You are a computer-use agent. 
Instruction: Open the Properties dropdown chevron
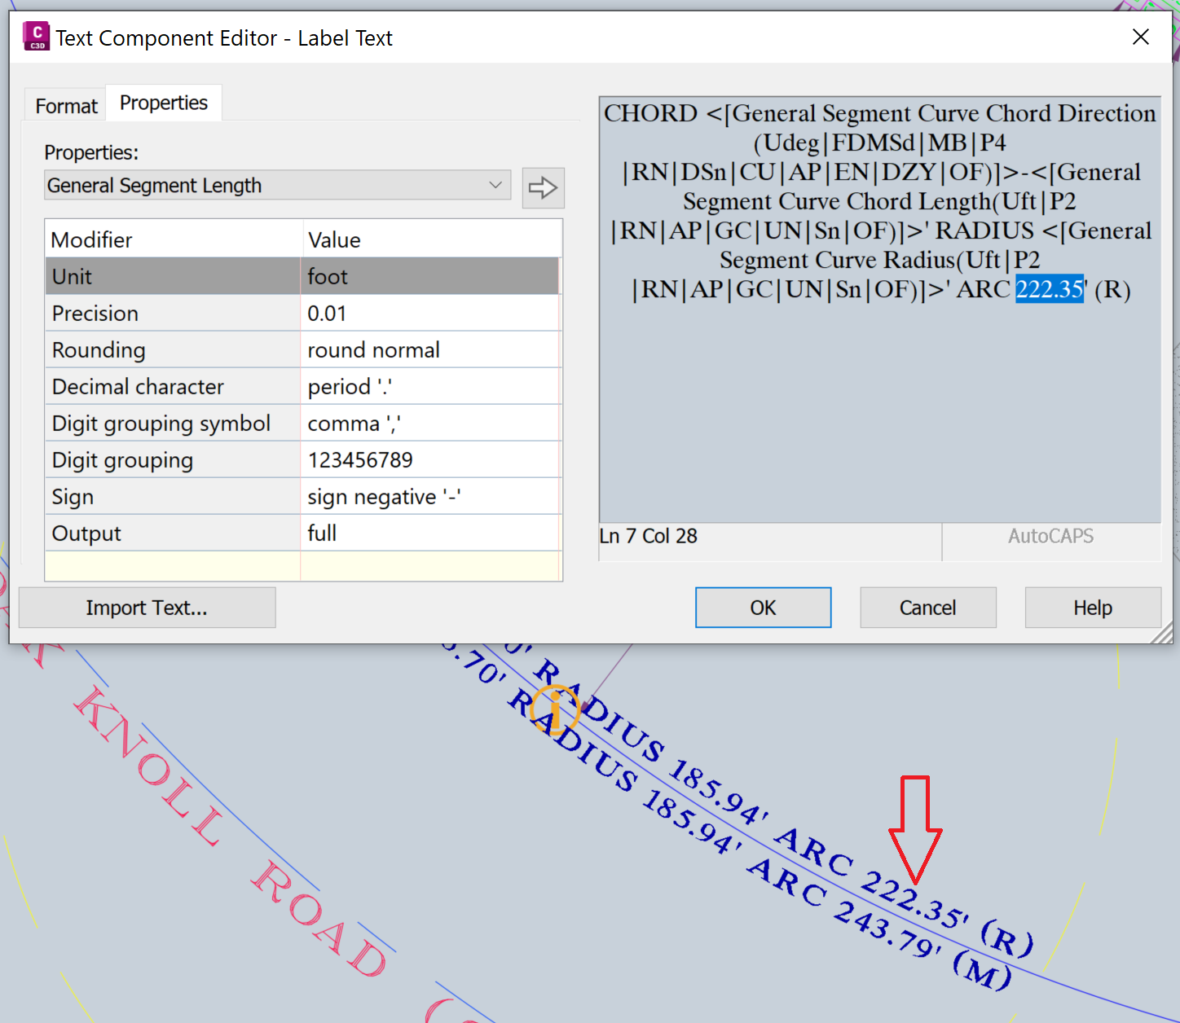click(494, 185)
